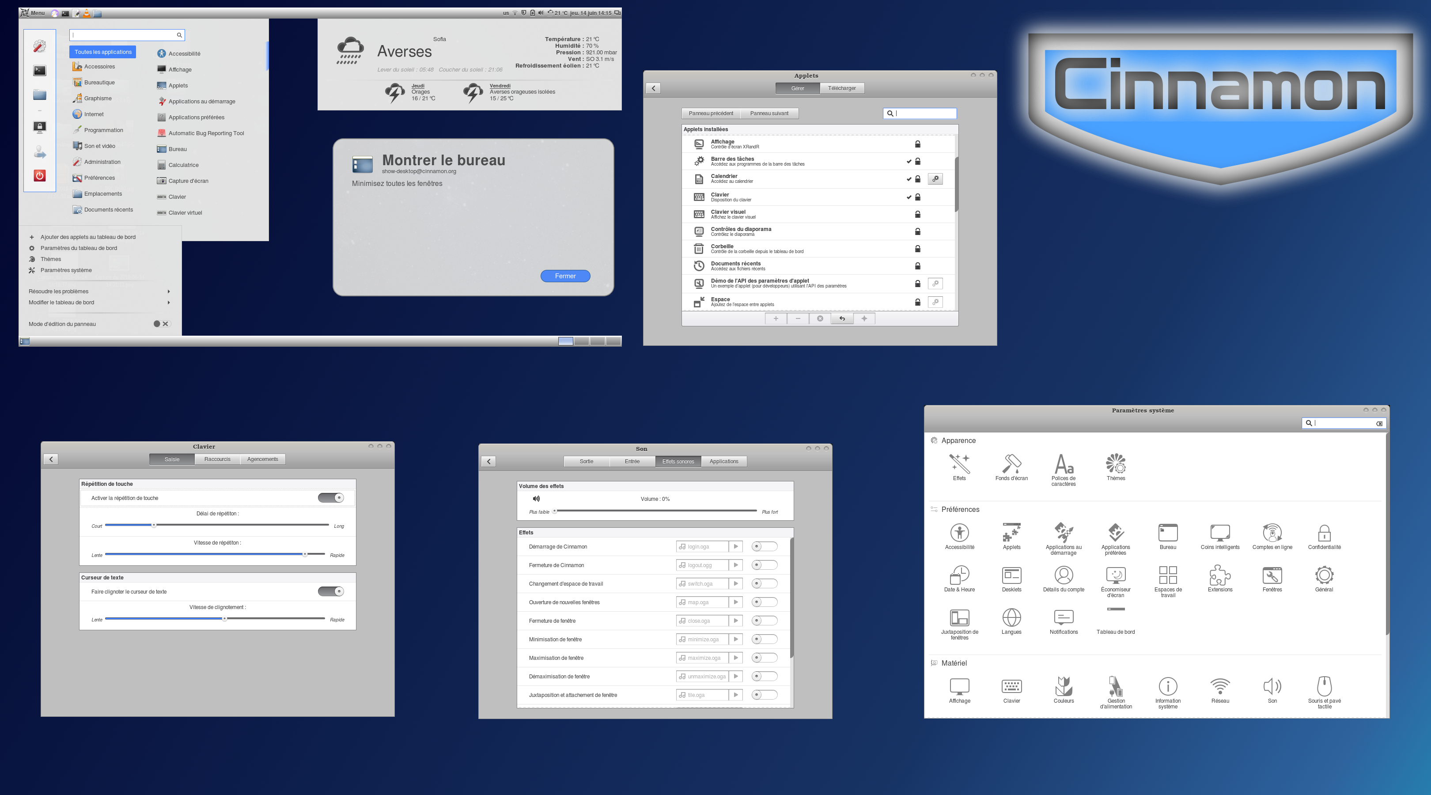Image resolution: width=1431 pixels, height=795 pixels.
Task: Click the terminal icon in menu sidebar
Action: click(x=39, y=71)
